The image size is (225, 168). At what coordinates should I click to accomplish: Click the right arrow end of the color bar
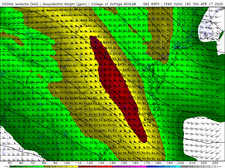218,167
